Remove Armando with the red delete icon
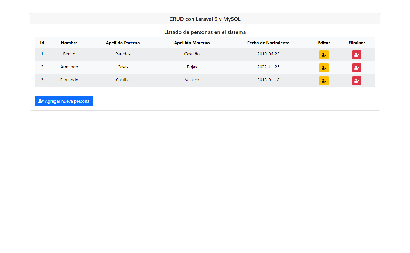The width and height of the screenshot is (410, 253). pyautogui.click(x=356, y=68)
